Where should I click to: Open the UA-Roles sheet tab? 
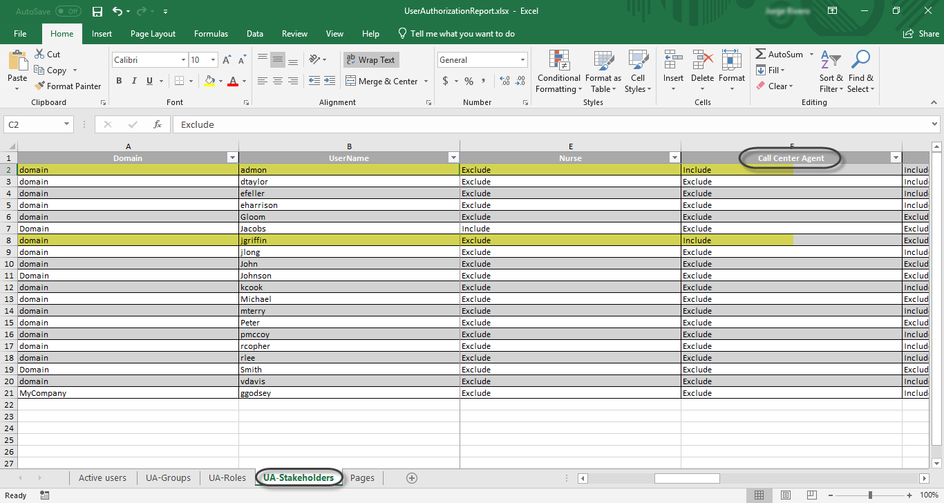pos(227,477)
